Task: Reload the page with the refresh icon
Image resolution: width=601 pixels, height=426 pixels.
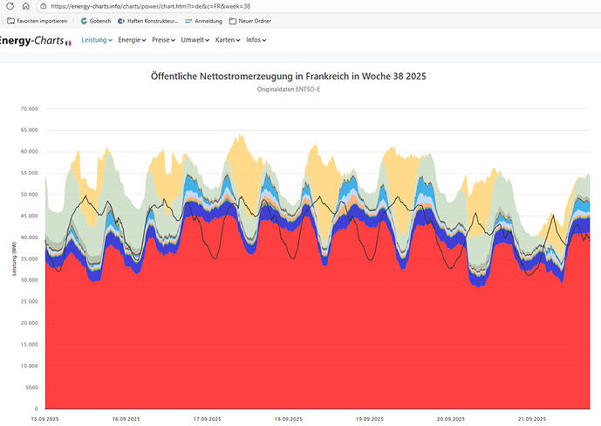Action: [10, 6]
